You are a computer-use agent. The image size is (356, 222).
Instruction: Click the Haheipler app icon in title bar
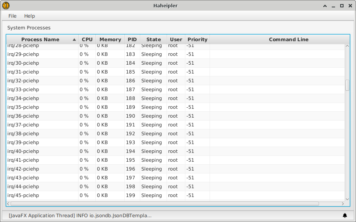pyautogui.click(x=6, y=6)
